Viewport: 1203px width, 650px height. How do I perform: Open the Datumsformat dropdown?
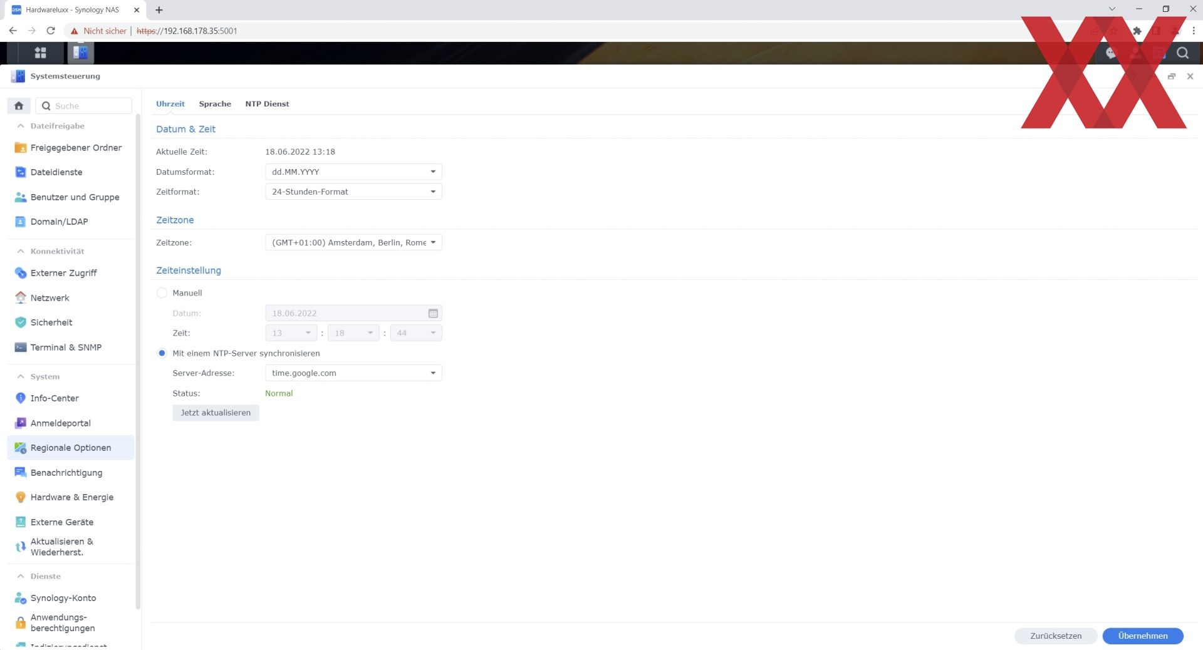tap(353, 172)
